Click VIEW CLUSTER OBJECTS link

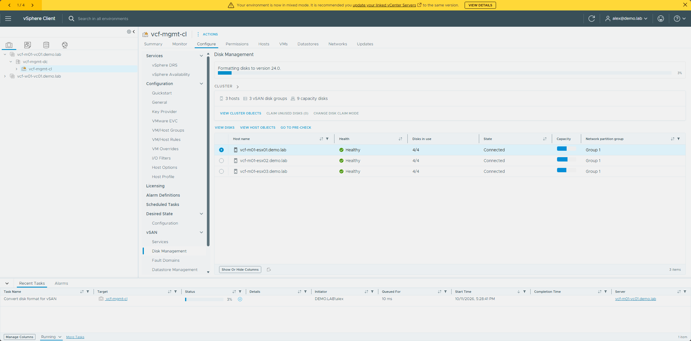tap(241, 113)
